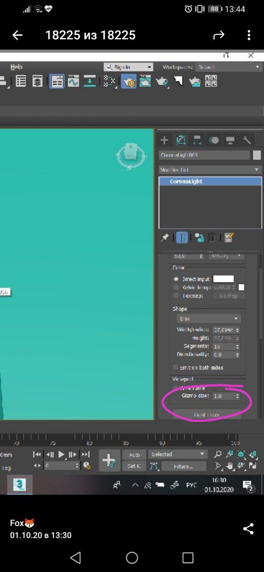264x572 pixels.
Task: Toggle Set K. key mode
Action: [134, 466]
